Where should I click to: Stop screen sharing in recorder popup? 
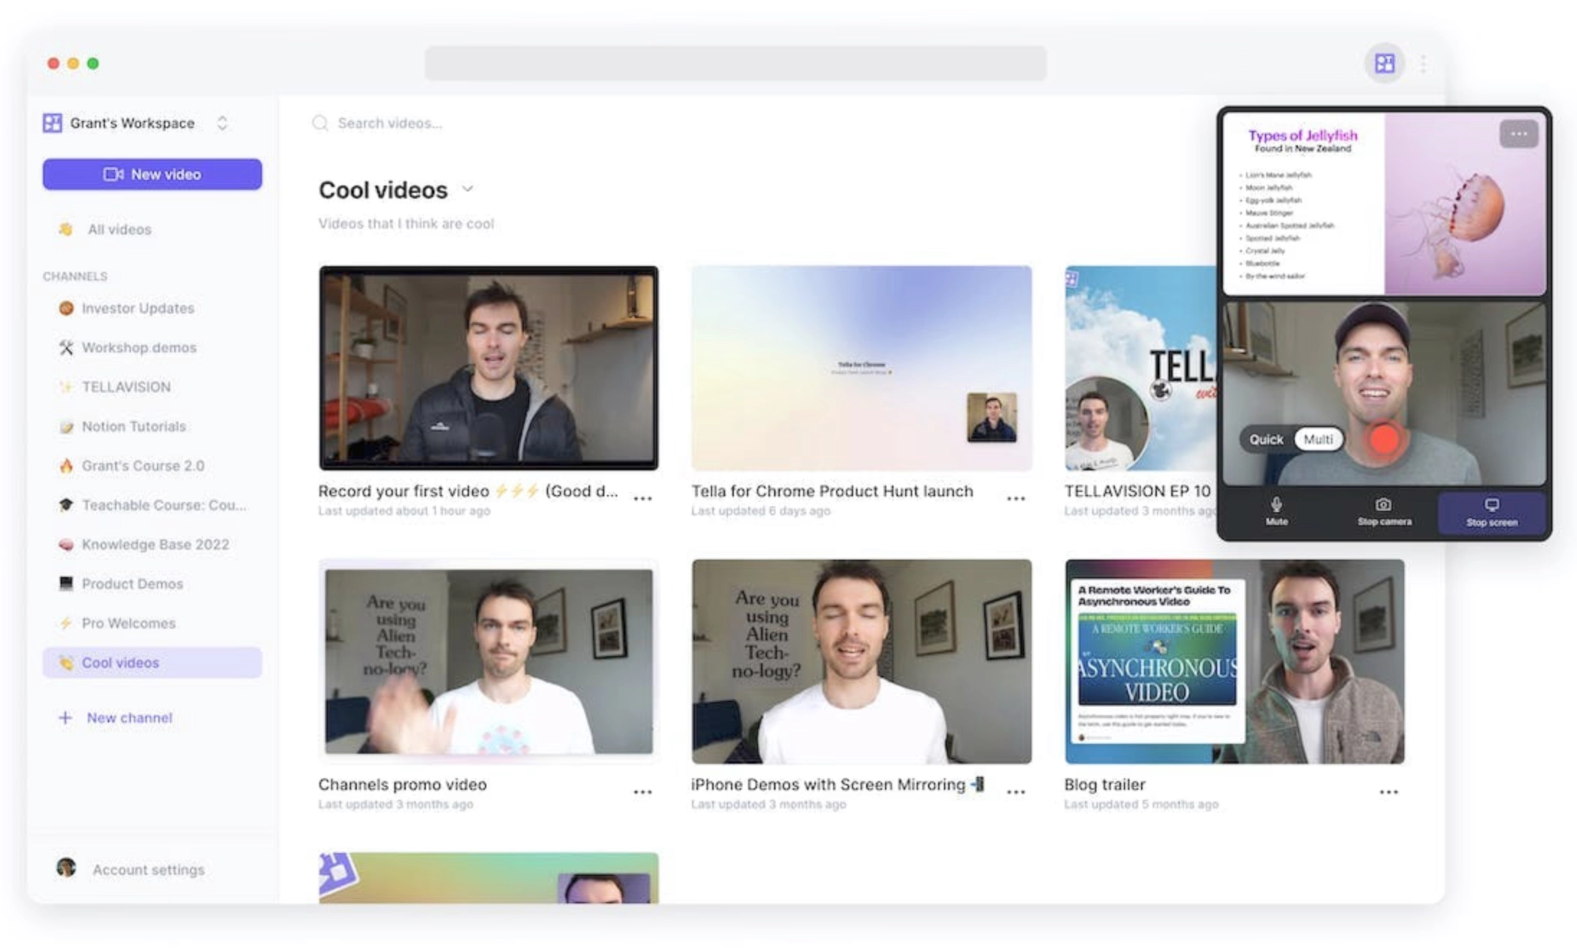pyautogui.click(x=1491, y=511)
